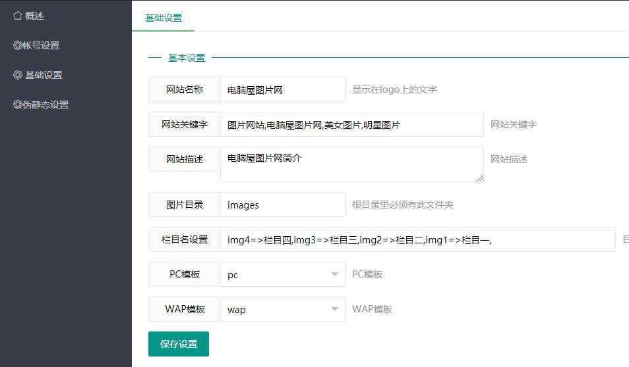Click the gray 网站描述 hint text
629x367 pixels.
508,159
